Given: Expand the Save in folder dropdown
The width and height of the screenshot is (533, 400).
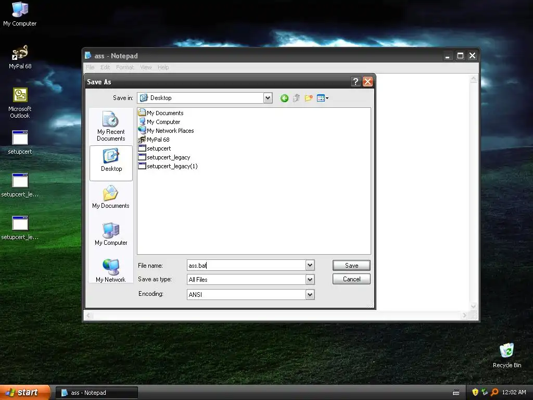Looking at the screenshot, I should [268, 98].
